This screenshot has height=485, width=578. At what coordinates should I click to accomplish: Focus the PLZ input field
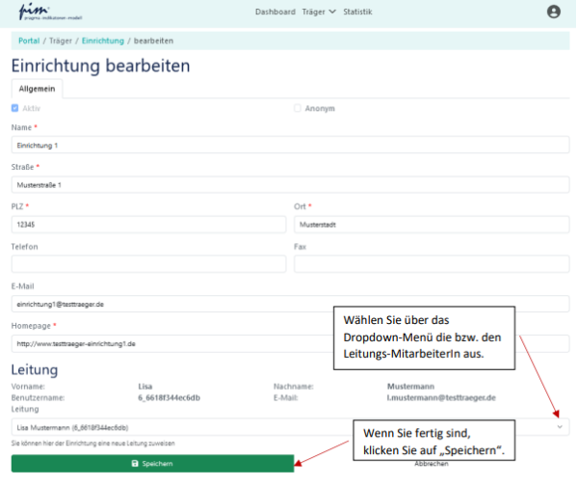point(148,224)
